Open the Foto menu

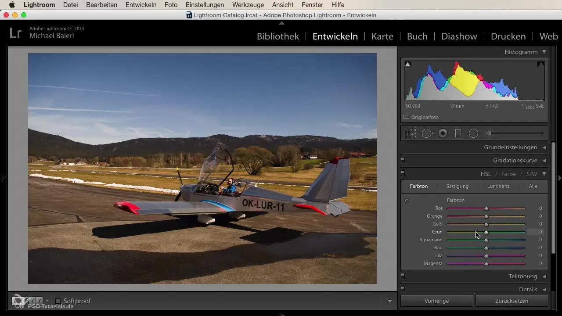coord(171,5)
